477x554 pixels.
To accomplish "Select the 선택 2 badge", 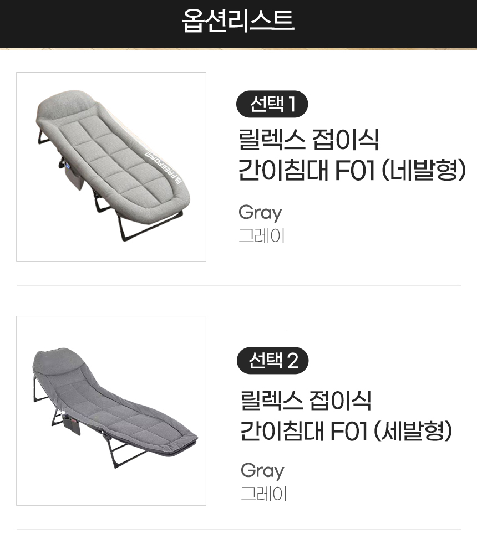I will click(272, 361).
